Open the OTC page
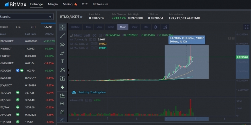251x125 pixels. (85, 4)
